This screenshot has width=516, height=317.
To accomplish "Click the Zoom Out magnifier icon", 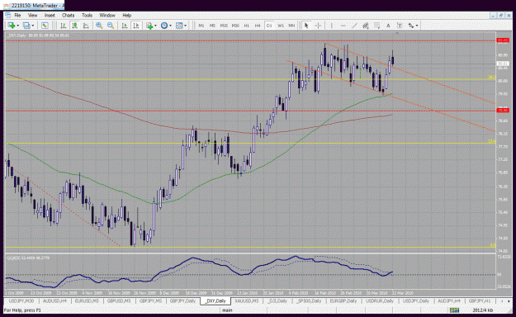I will click(111, 26).
